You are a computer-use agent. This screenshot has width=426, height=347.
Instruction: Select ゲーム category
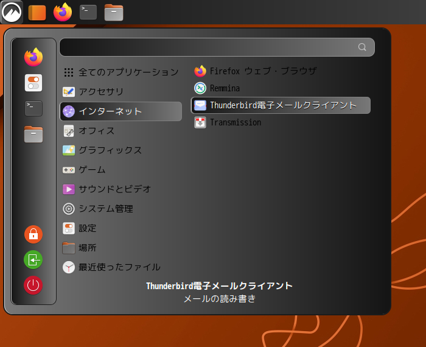click(x=121, y=170)
